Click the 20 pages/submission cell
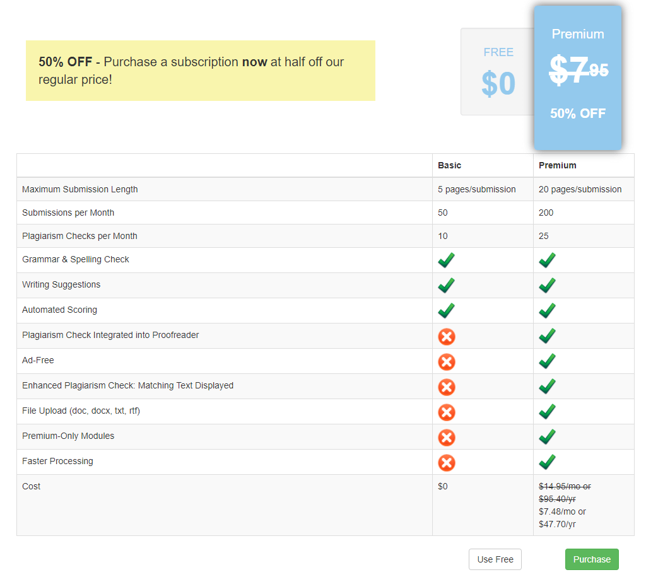The width and height of the screenshot is (646, 577). point(580,189)
